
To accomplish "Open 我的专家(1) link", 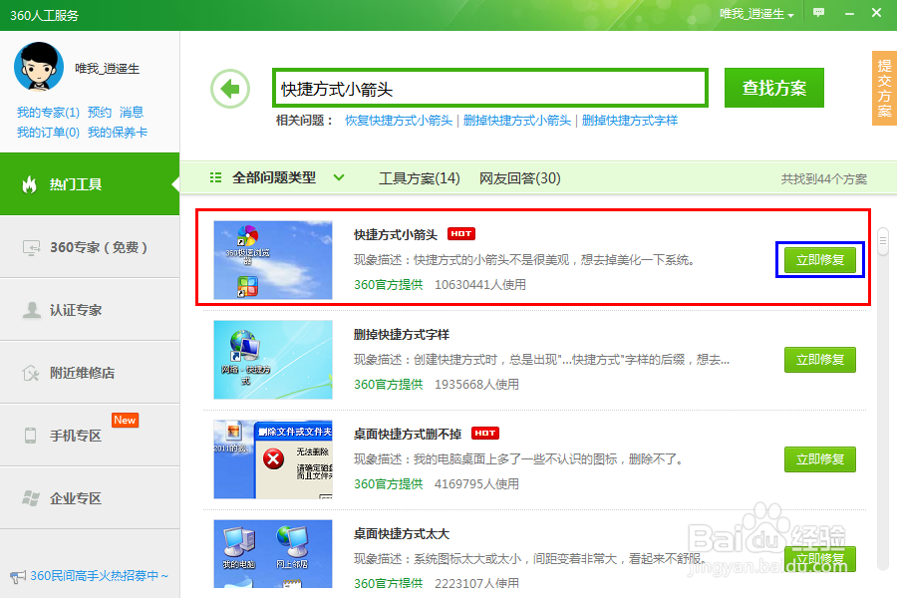I will (x=48, y=113).
